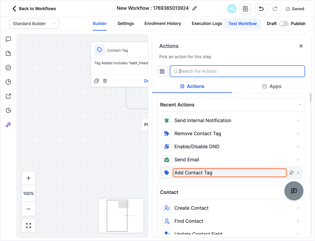315x241 pixels.
Task: Click the Tag Added includes trigger text
Action: point(121,63)
